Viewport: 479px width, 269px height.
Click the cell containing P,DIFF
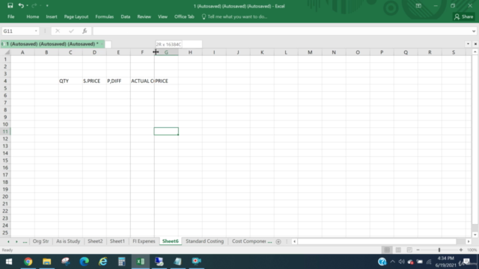(118, 81)
